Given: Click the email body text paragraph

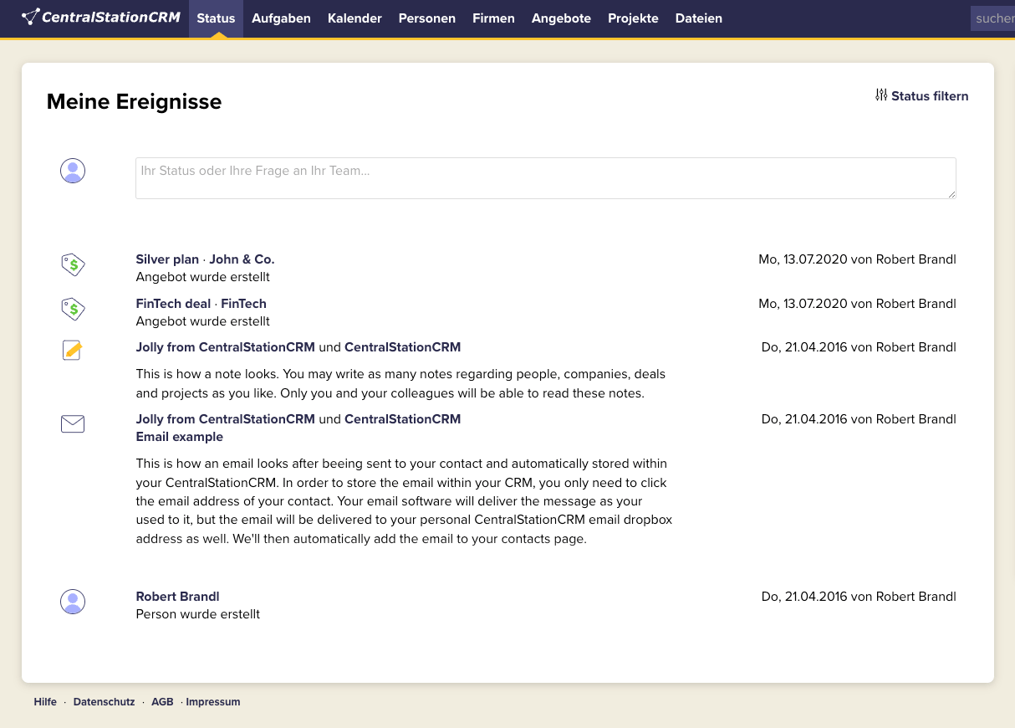Looking at the screenshot, I should (x=405, y=501).
